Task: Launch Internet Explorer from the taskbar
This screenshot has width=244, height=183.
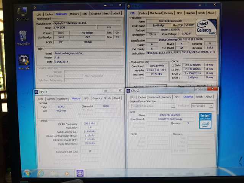Action: coord(41,173)
